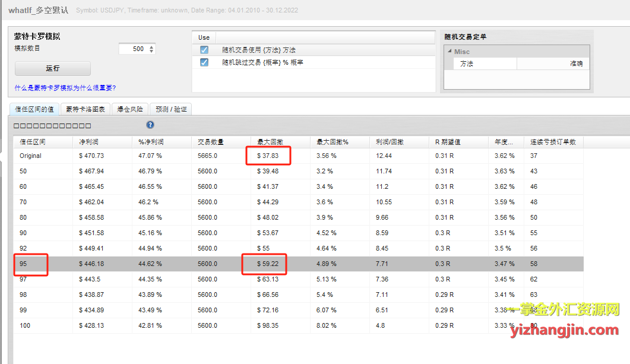630x364 pixels.
Task: Select the confidence level 80 row
Action: [x=298, y=217]
